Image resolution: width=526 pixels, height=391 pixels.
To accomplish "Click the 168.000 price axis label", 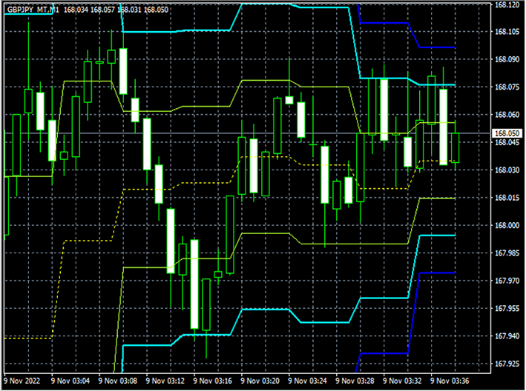I will [x=507, y=225].
